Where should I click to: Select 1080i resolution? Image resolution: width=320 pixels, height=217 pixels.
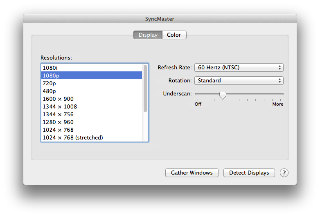(x=92, y=68)
